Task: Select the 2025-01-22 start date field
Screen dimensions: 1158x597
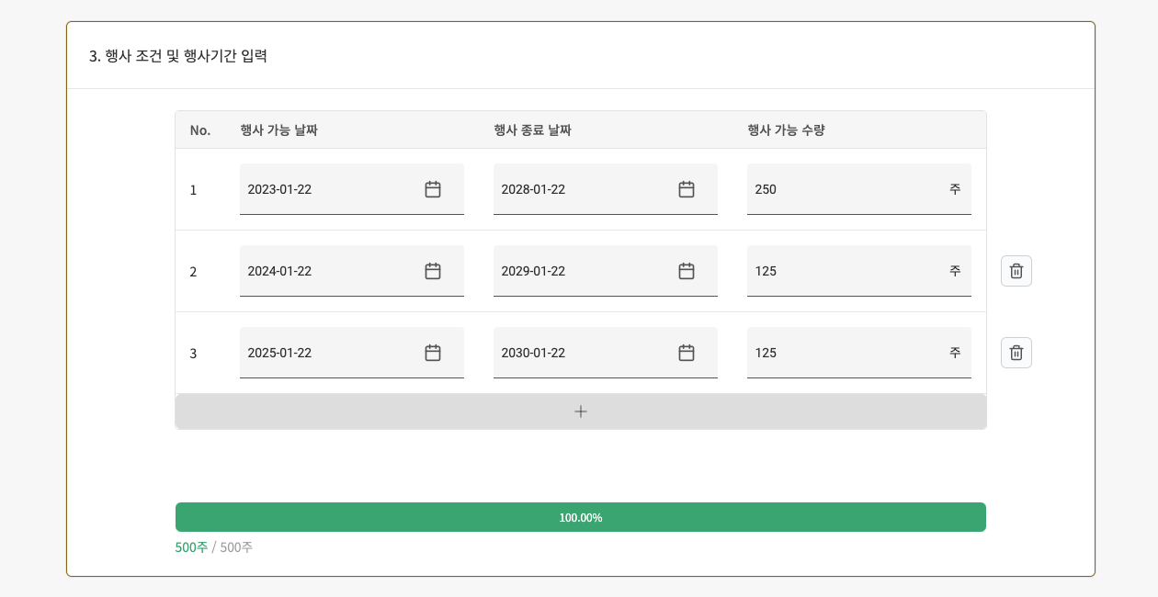Action: pos(331,353)
